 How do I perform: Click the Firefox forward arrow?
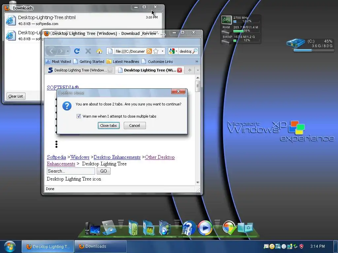pyautogui.click(x=61, y=51)
